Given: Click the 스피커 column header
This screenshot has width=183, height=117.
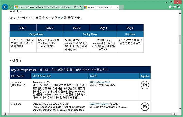Looking at the screenshot, I should pos(114,76).
